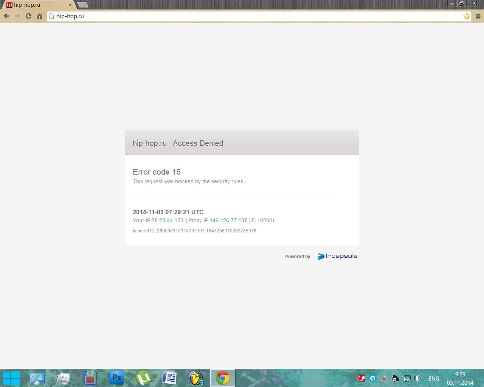The height and width of the screenshot is (387, 484).
Task: Click the 'Powered by' label
Action: pos(298,256)
